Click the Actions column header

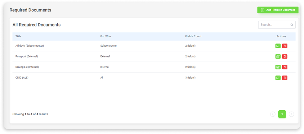(x=281, y=36)
